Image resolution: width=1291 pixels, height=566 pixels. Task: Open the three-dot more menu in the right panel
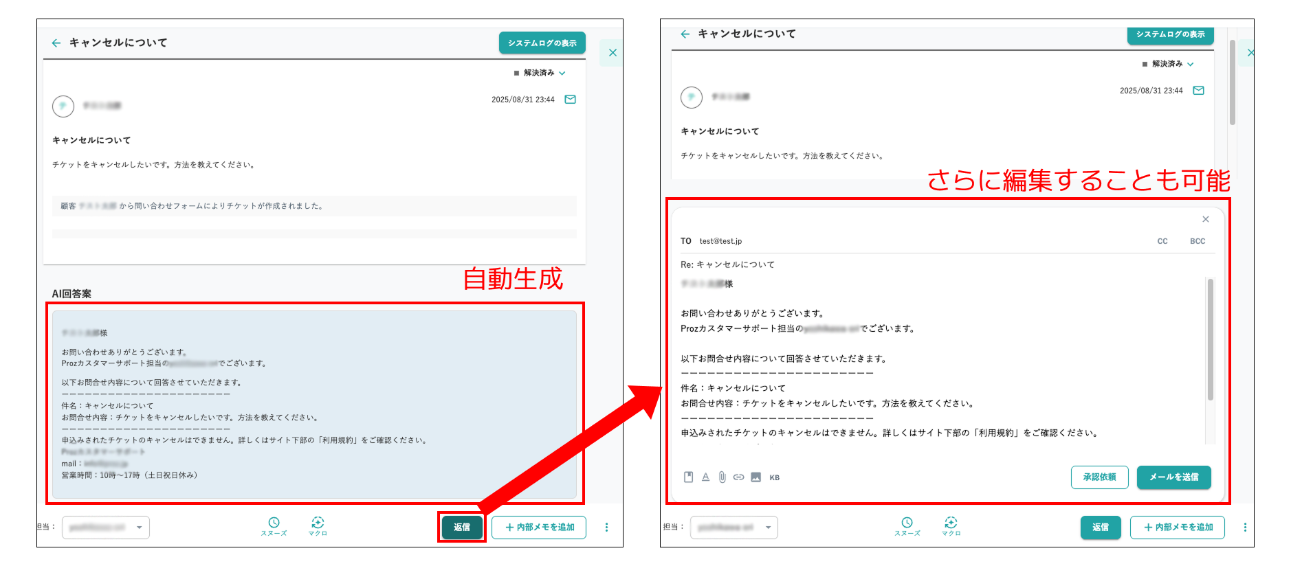tap(1245, 528)
